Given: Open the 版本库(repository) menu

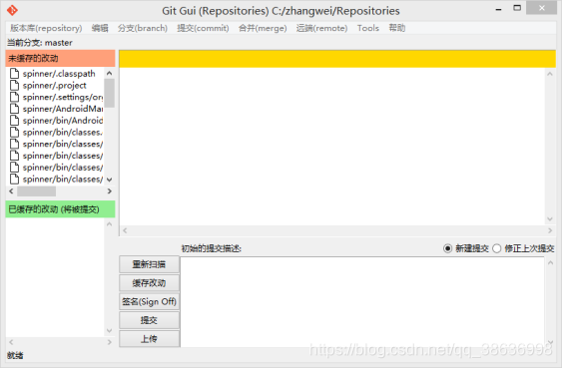Looking at the screenshot, I should click(46, 28).
